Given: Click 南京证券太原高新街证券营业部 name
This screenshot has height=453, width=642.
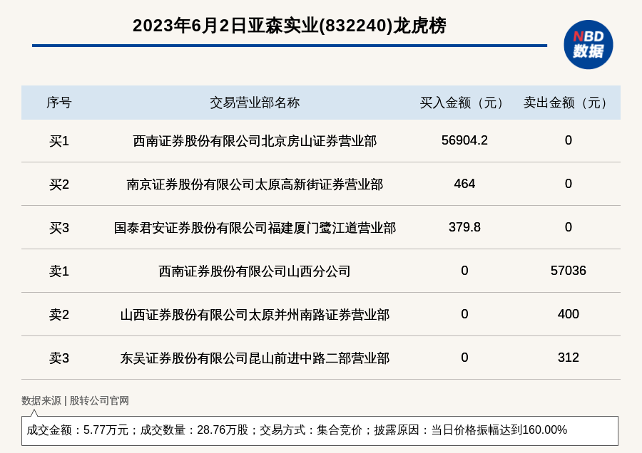Looking at the screenshot, I should coord(255,184).
